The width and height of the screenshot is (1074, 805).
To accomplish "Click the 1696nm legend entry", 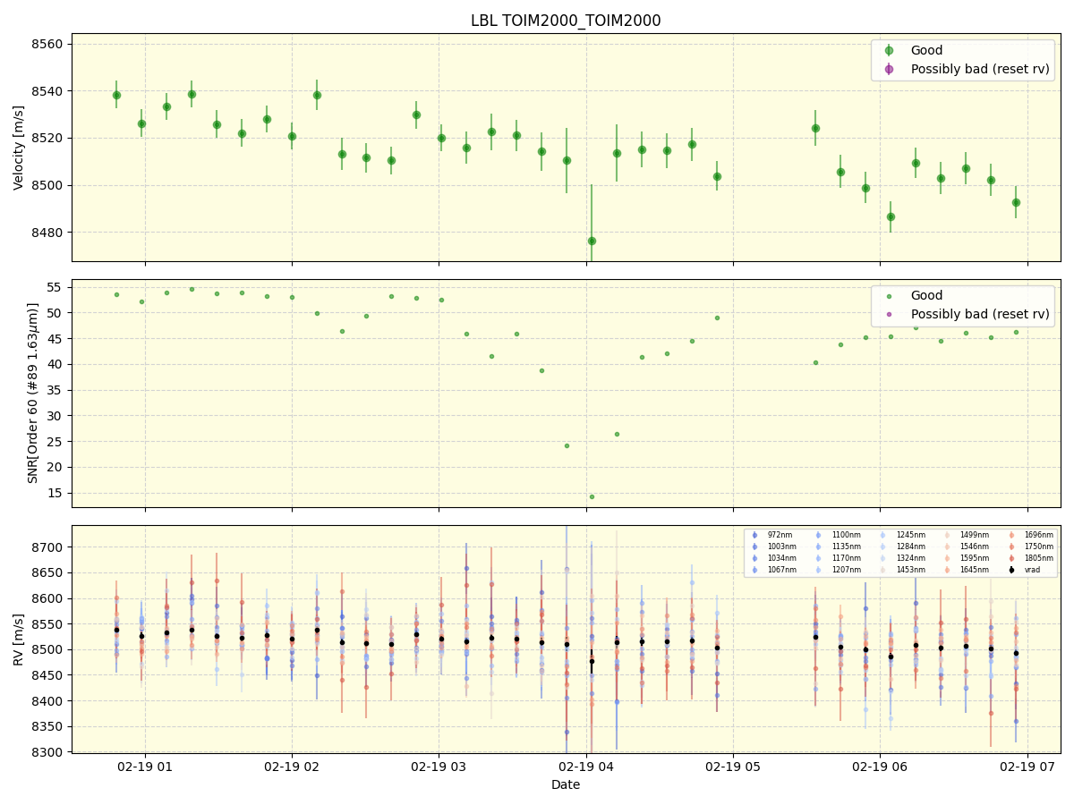I will (x=1029, y=535).
